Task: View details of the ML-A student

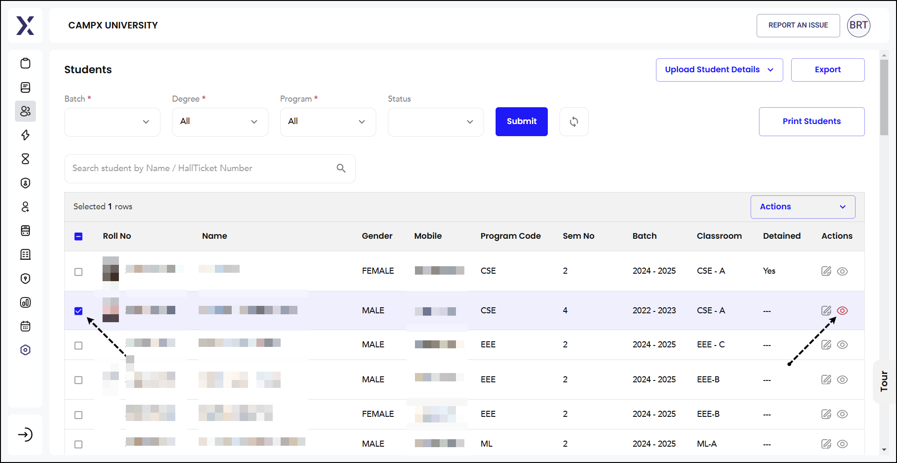Action: coord(842,444)
